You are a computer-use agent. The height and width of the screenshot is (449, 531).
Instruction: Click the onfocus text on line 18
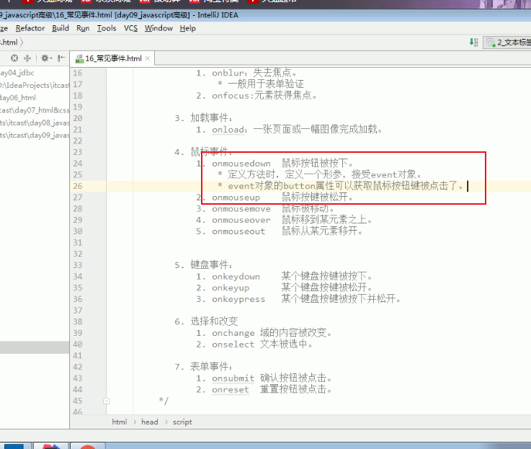pyautogui.click(x=231, y=96)
